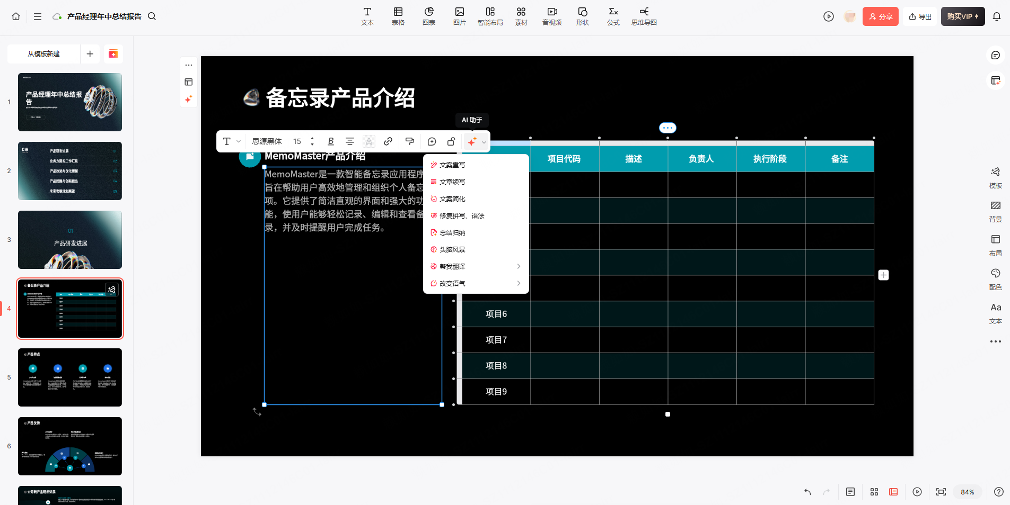Click the undo arrow

pyautogui.click(x=807, y=492)
